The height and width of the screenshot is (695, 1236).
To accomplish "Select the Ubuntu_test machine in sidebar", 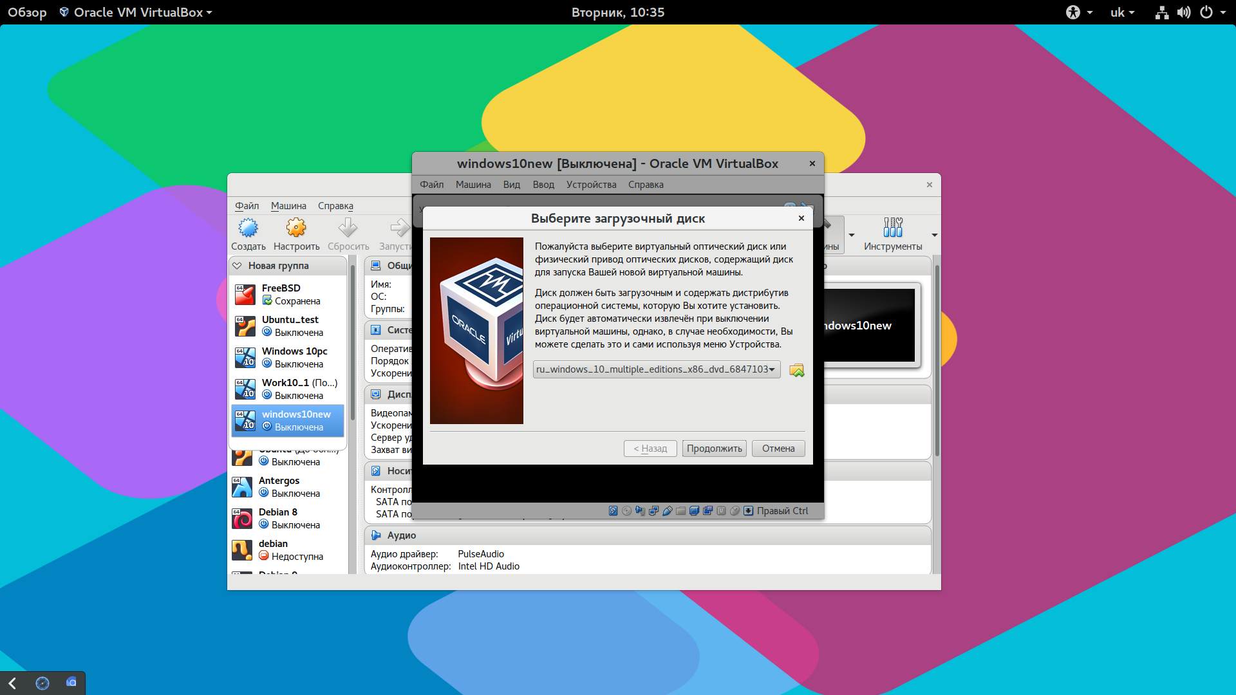I will click(x=291, y=326).
